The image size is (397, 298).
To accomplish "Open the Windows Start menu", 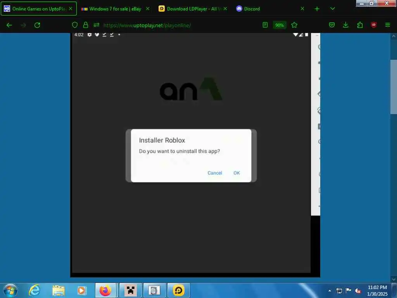I will coord(10,290).
